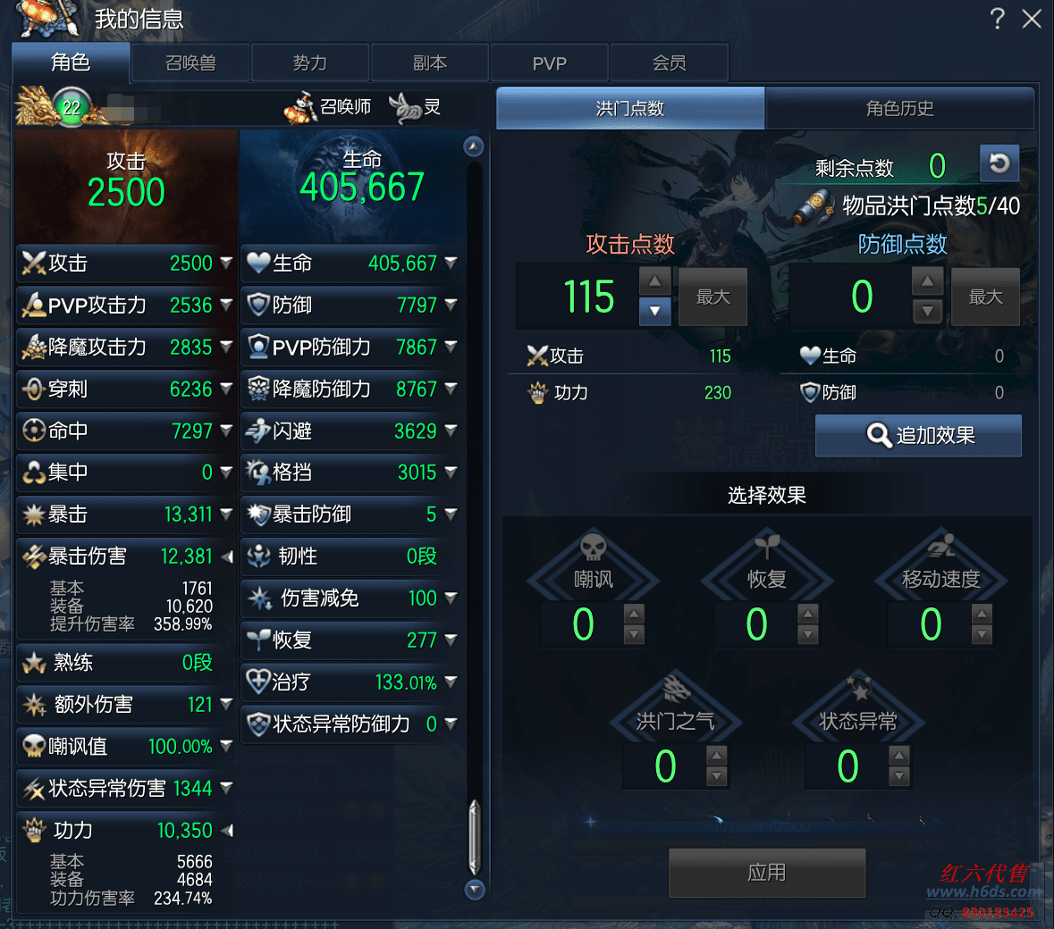The image size is (1054, 929).
Task: Click the stats panel vertical scrollbar handle
Action: [x=475, y=836]
